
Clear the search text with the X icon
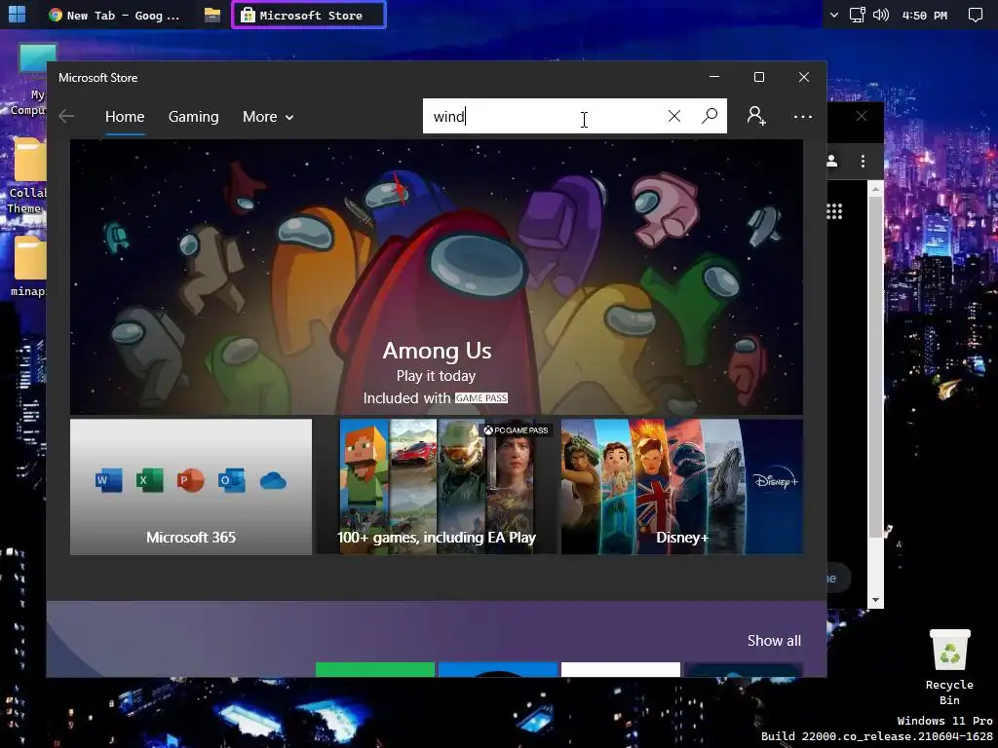tap(674, 116)
